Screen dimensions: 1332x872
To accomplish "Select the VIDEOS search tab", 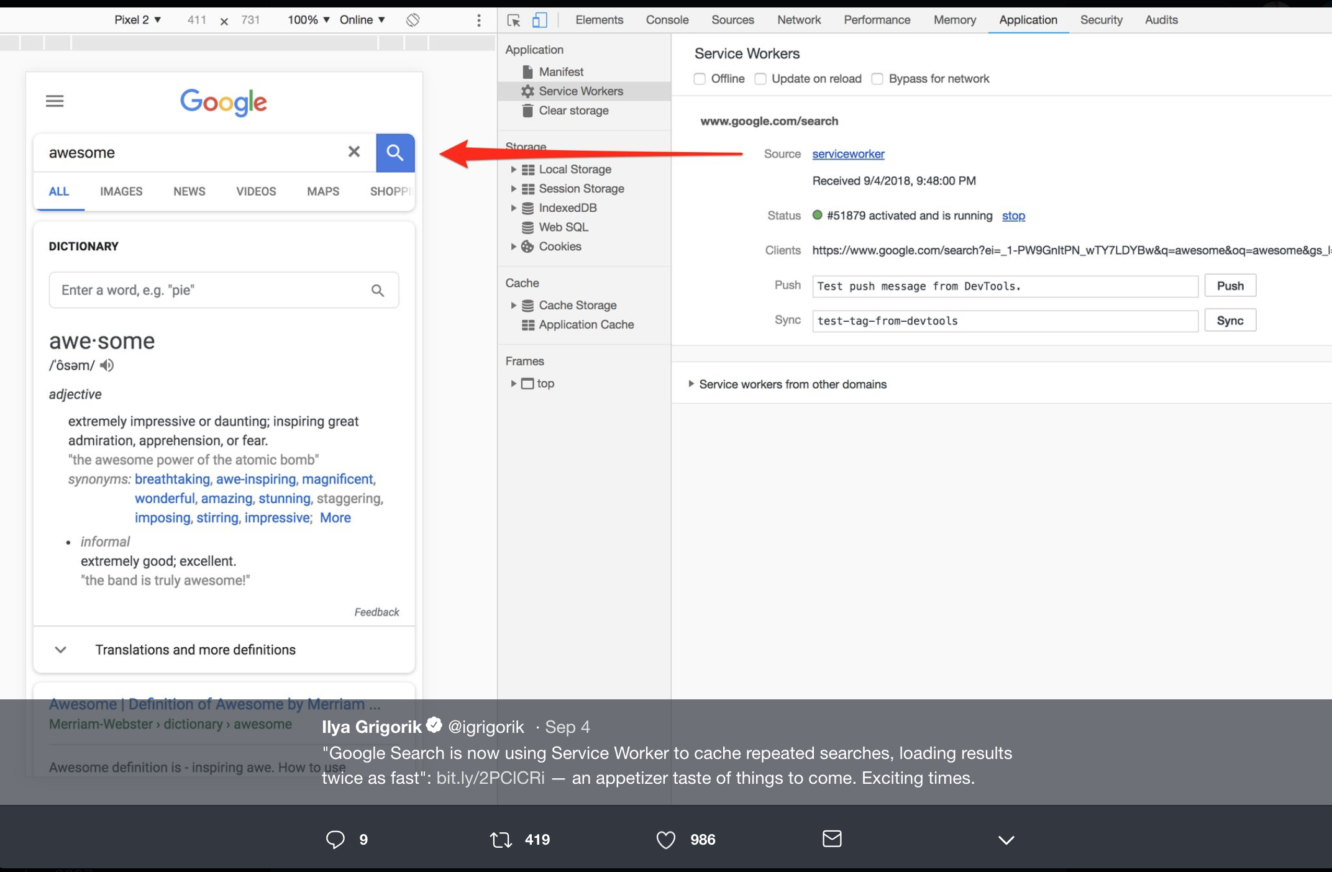I will (x=256, y=191).
